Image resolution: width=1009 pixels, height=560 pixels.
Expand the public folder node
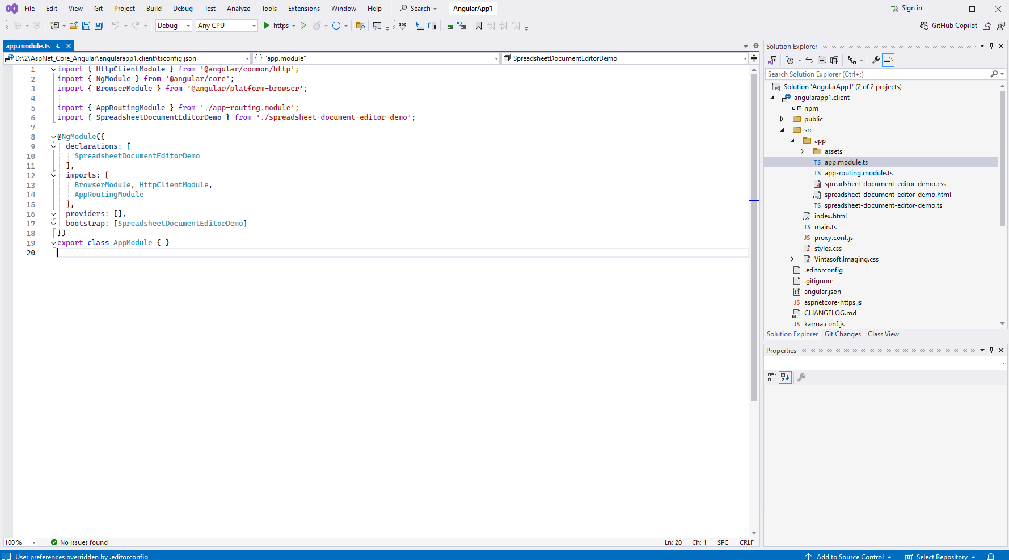pos(782,119)
